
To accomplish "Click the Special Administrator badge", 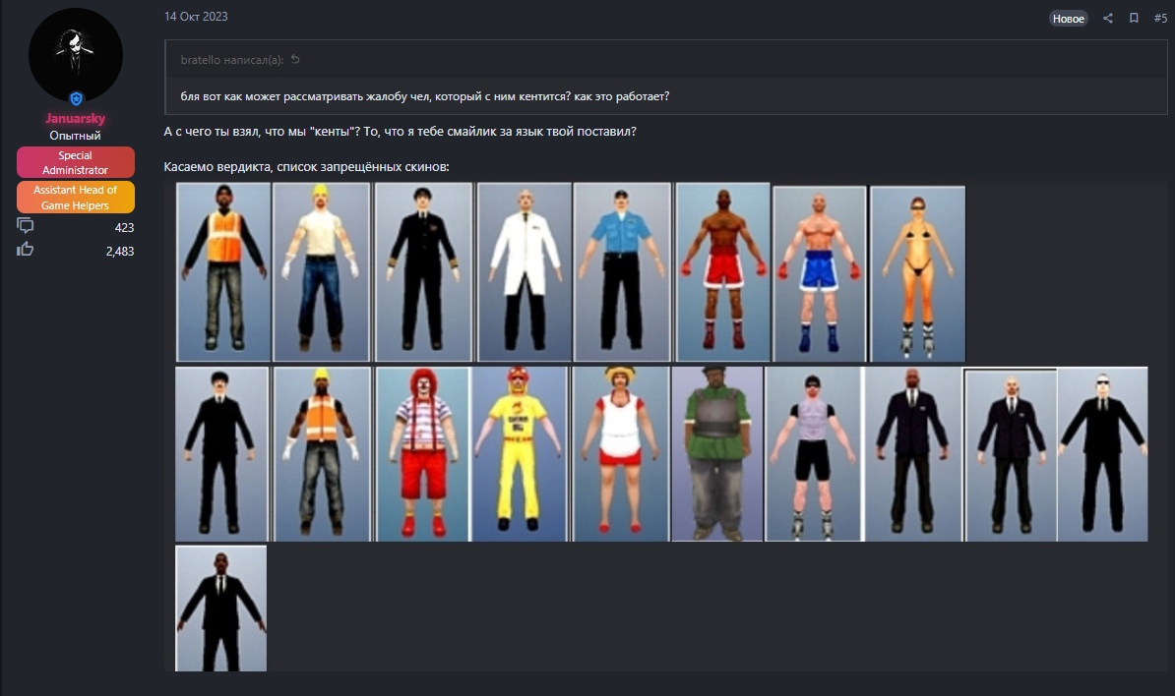I will pos(76,162).
